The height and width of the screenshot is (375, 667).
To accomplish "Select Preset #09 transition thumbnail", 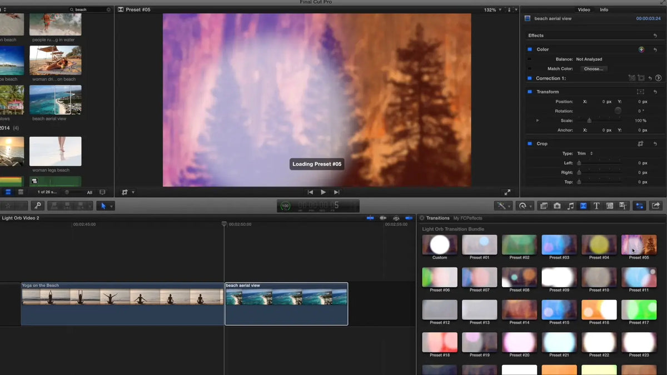I will click(x=559, y=277).
